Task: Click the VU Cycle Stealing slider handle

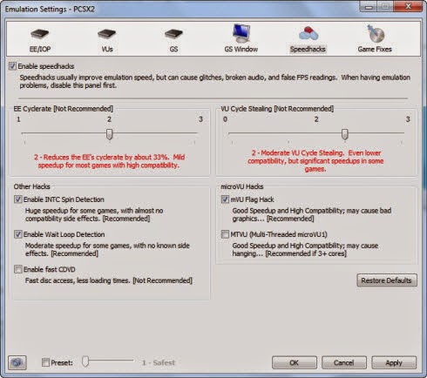Action: pyautogui.click(x=344, y=134)
